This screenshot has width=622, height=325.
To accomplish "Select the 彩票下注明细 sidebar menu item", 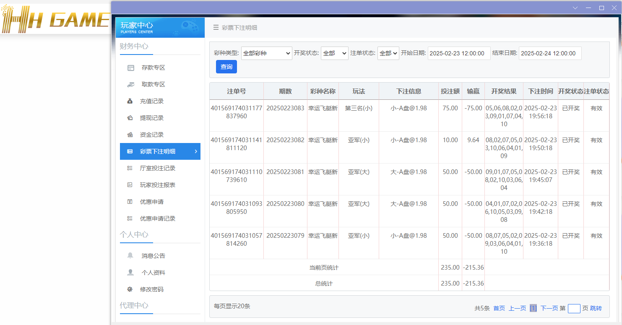I will coord(160,151).
